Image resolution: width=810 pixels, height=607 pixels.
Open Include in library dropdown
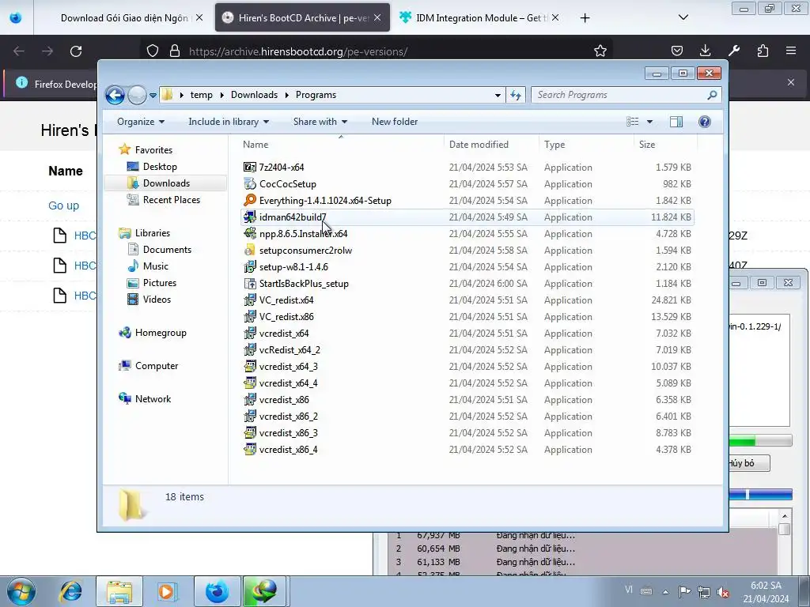(229, 122)
